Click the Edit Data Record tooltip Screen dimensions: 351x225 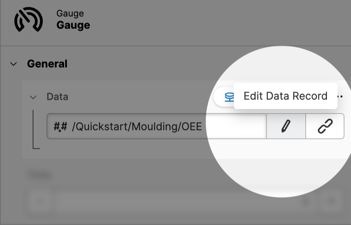tap(285, 96)
